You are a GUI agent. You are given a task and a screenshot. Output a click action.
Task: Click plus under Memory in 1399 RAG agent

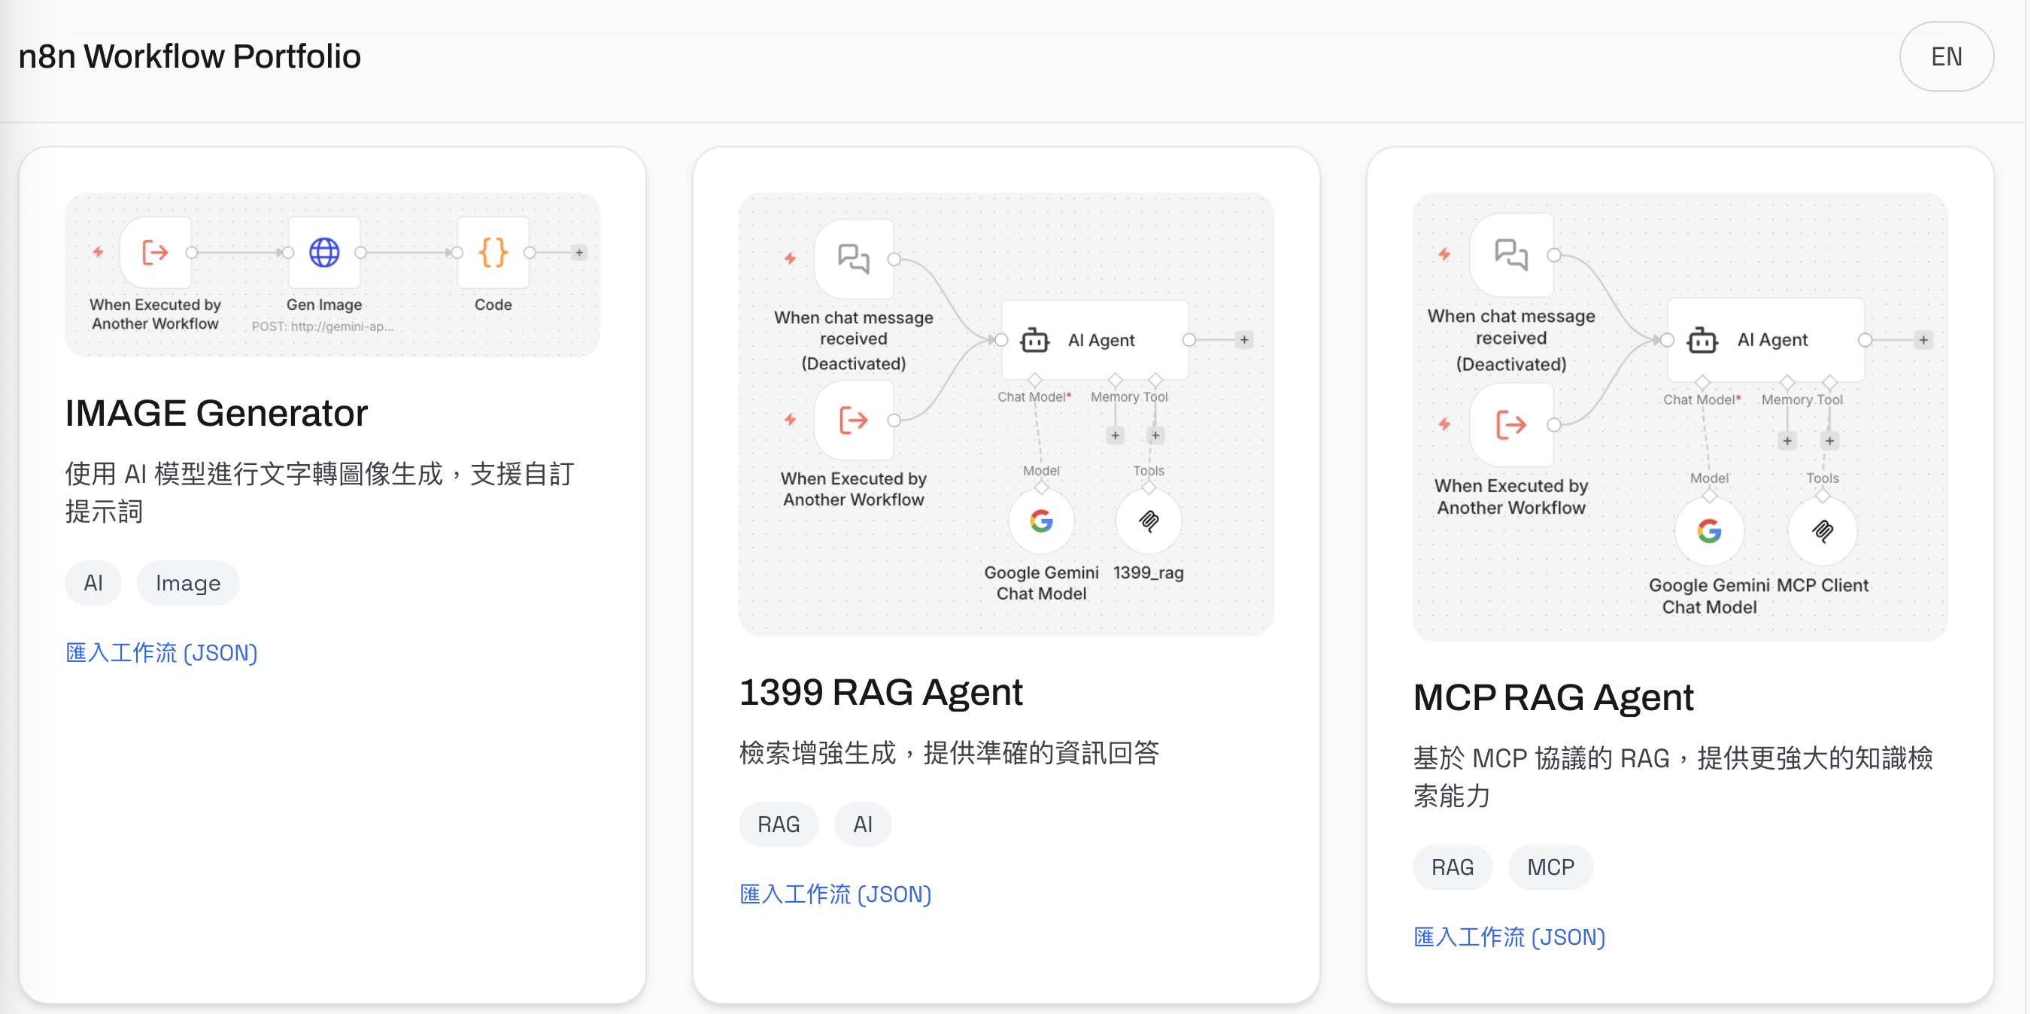pyautogui.click(x=1115, y=436)
